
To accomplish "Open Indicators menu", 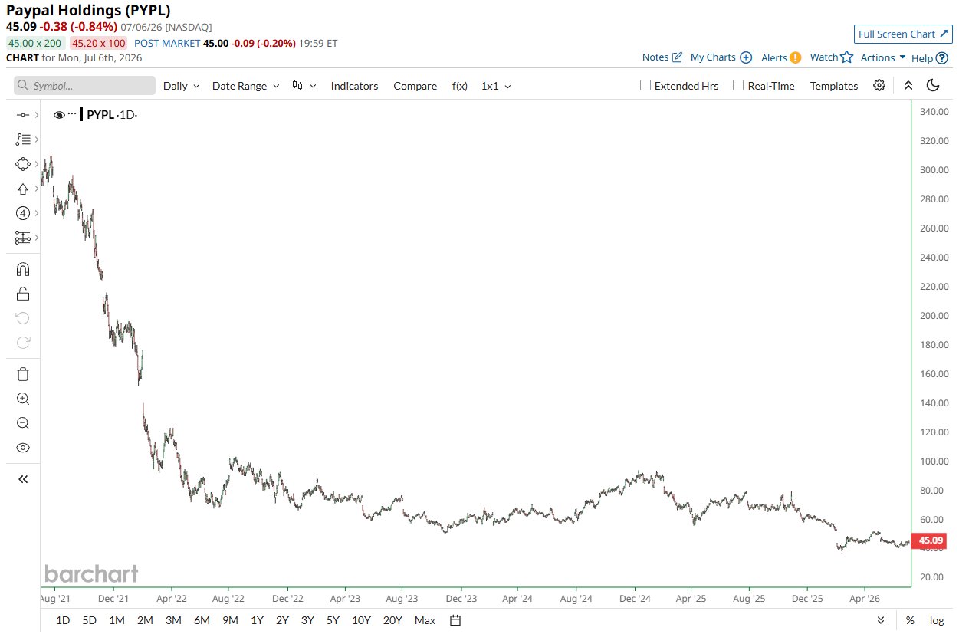I will coord(354,86).
